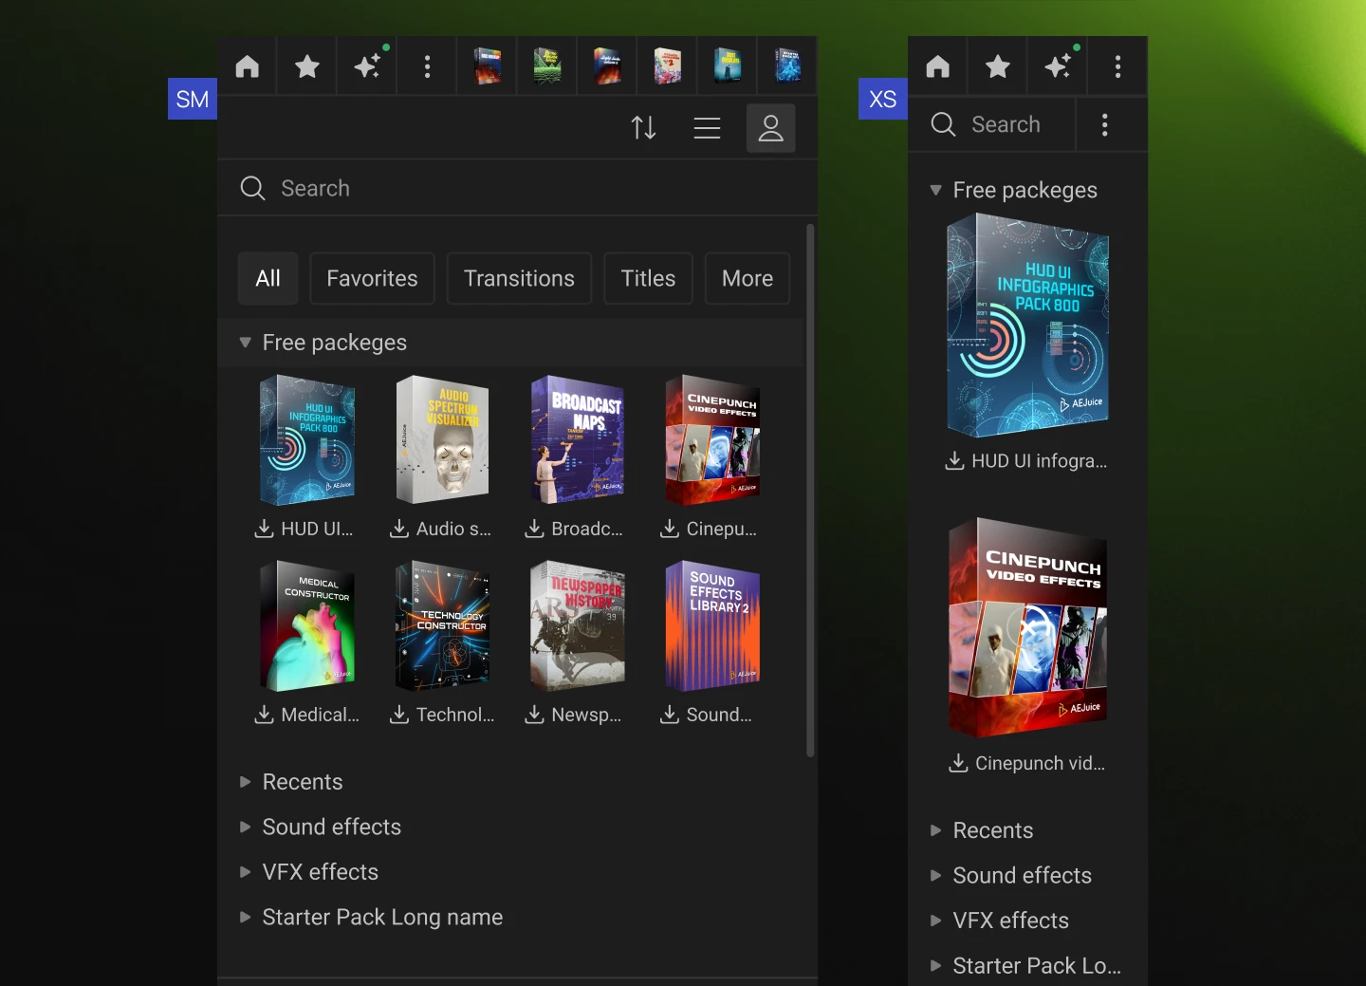Expand VFX effects in the SM panel
Image resolution: width=1366 pixels, height=986 pixels.
[246, 872]
